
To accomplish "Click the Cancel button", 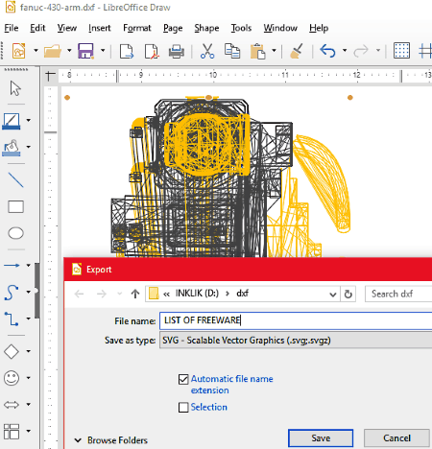I will 396,438.
